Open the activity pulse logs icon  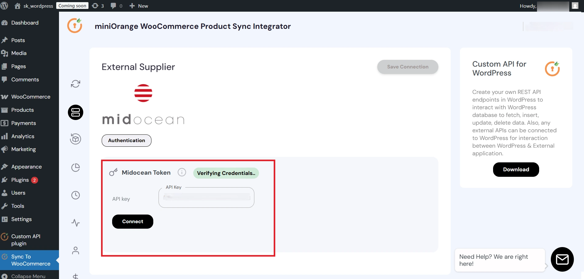coord(76,223)
